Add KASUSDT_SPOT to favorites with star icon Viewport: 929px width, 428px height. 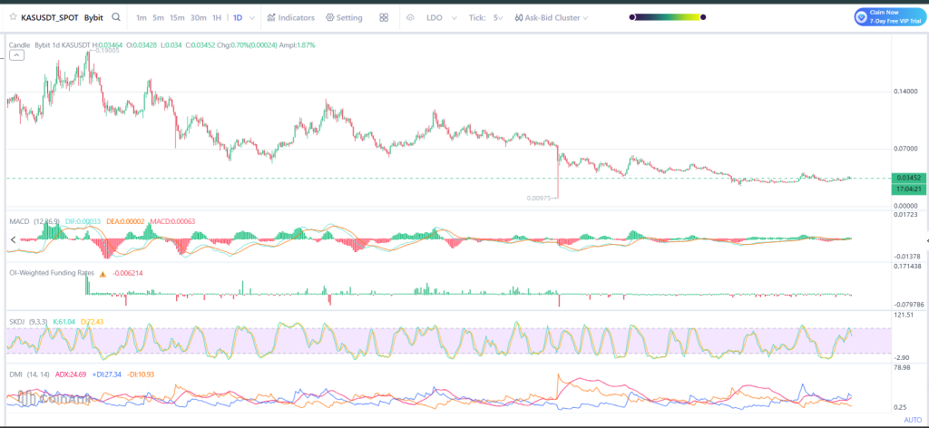tap(12, 17)
